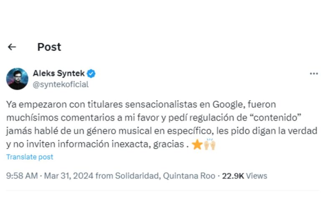Click the star emoji in the post

(197, 145)
